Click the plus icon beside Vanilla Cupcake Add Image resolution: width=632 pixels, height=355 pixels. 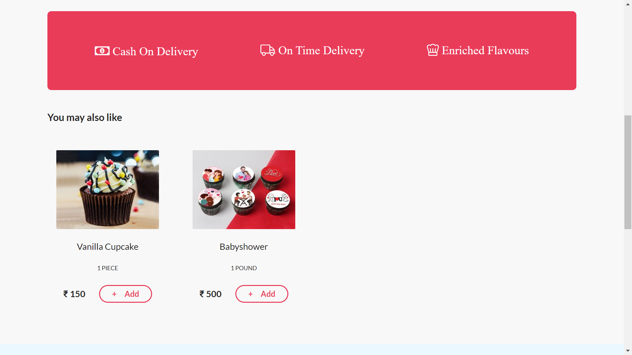[114, 294]
